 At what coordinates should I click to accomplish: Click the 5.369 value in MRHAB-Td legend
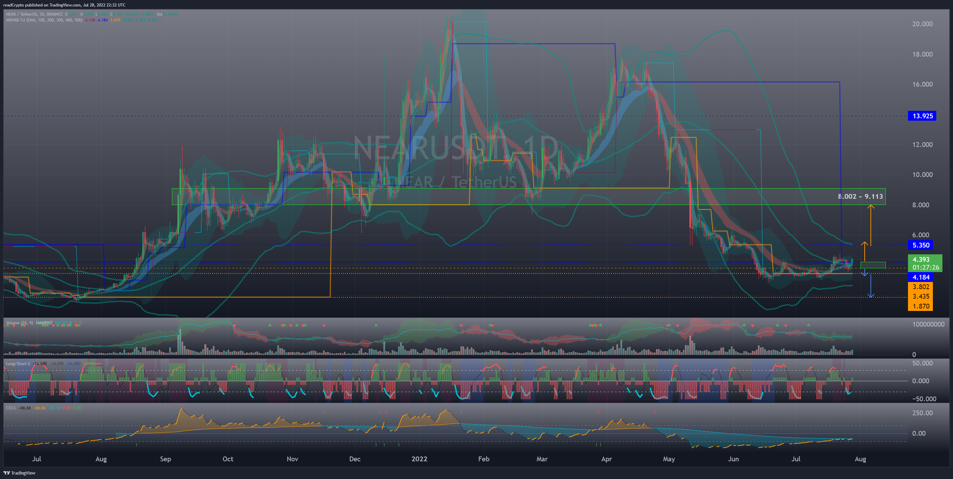pos(140,20)
